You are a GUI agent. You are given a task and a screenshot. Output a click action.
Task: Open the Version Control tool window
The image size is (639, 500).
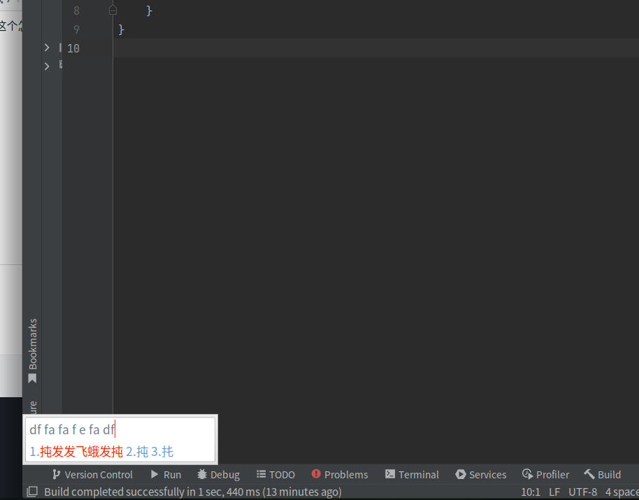pos(92,474)
